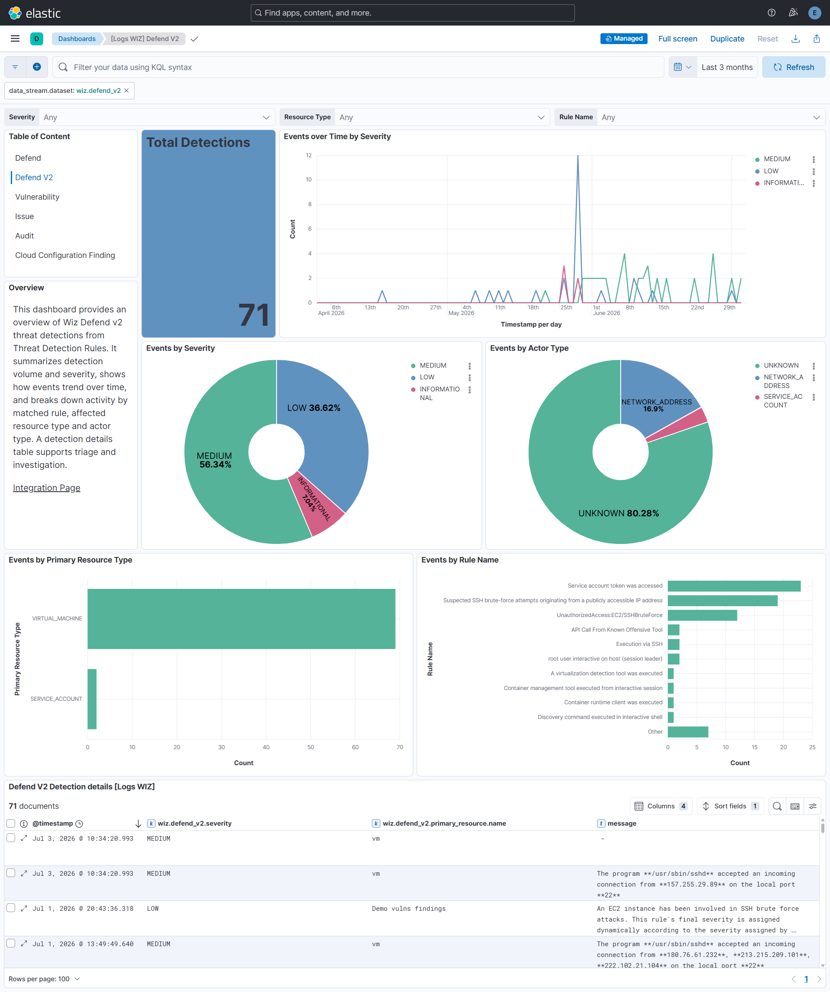Click the share dashboard icon
The height and width of the screenshot is (992, 830).
[817, 39]
